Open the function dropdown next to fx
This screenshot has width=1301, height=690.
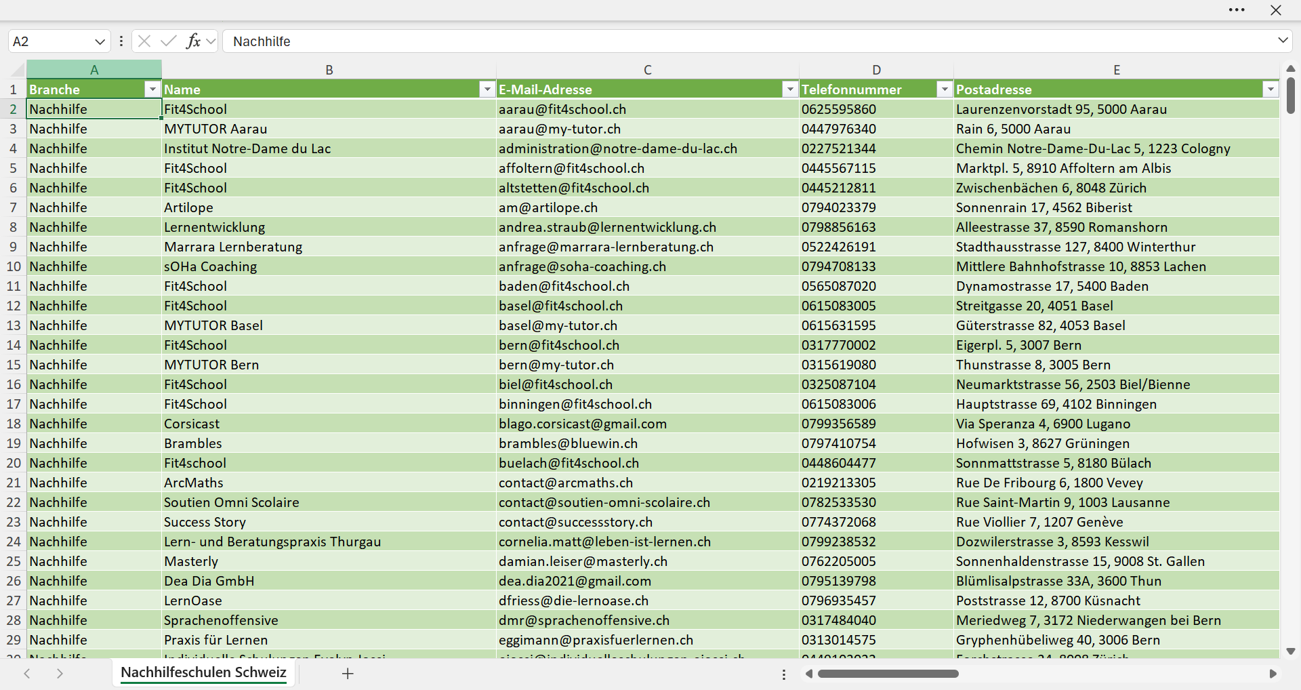tap(211, 41)
